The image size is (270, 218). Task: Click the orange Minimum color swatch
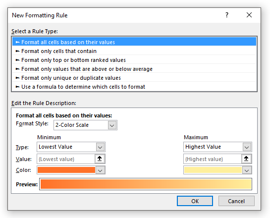[66, 170]
